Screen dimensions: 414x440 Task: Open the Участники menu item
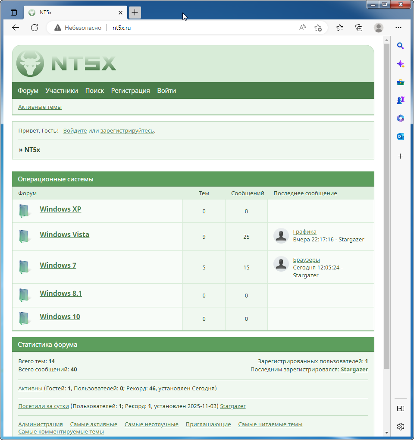[x=62, y=91]
